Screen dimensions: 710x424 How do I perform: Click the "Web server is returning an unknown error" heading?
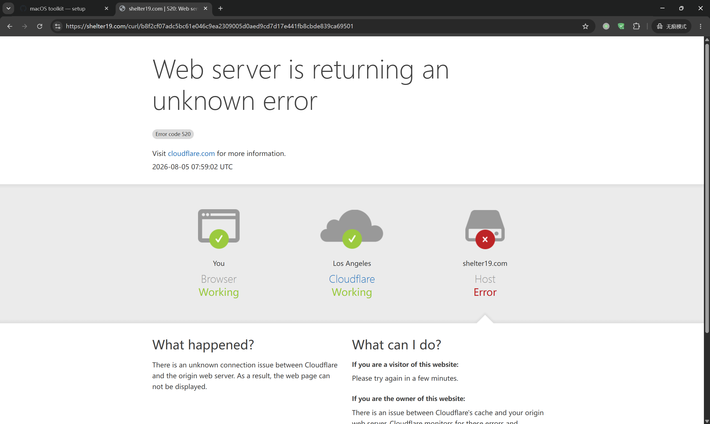pos(301,85)
